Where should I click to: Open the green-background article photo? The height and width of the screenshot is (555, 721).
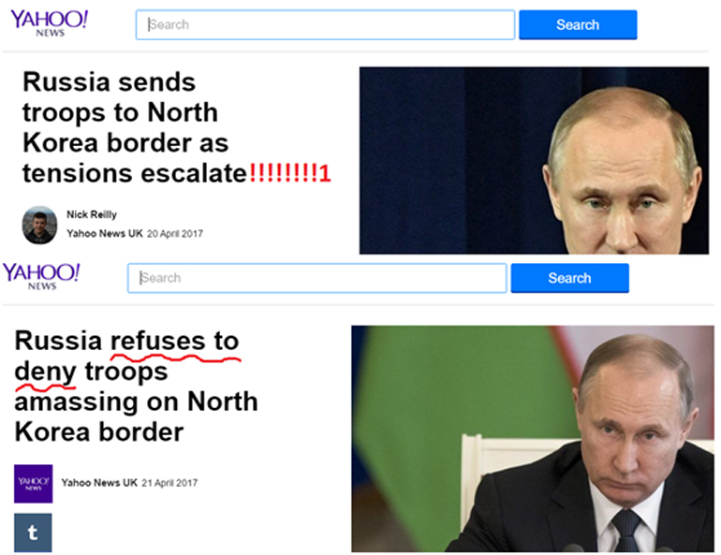coord(533,439)
